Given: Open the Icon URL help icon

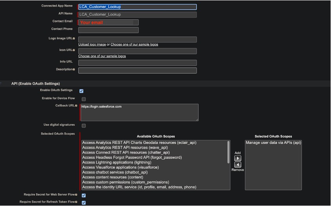Looking at the screenshot, I should 74,50.
